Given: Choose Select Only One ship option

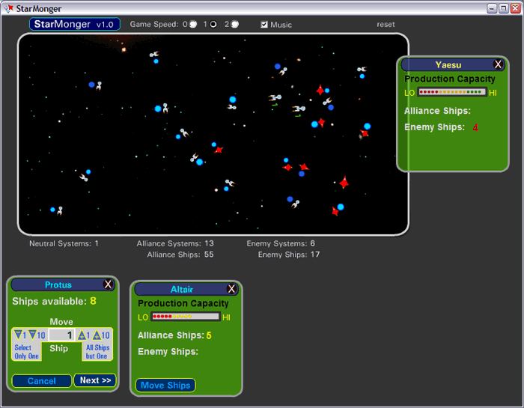Looking at the screenshot, I should [x=28, y=352].
